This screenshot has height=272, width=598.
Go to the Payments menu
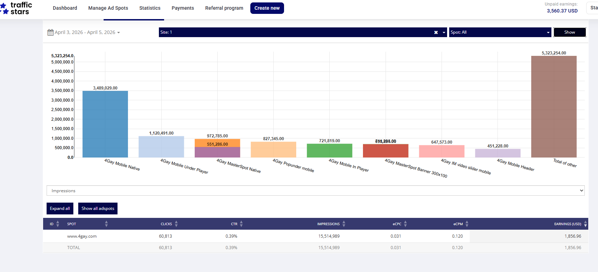click(x=183, y=8)
